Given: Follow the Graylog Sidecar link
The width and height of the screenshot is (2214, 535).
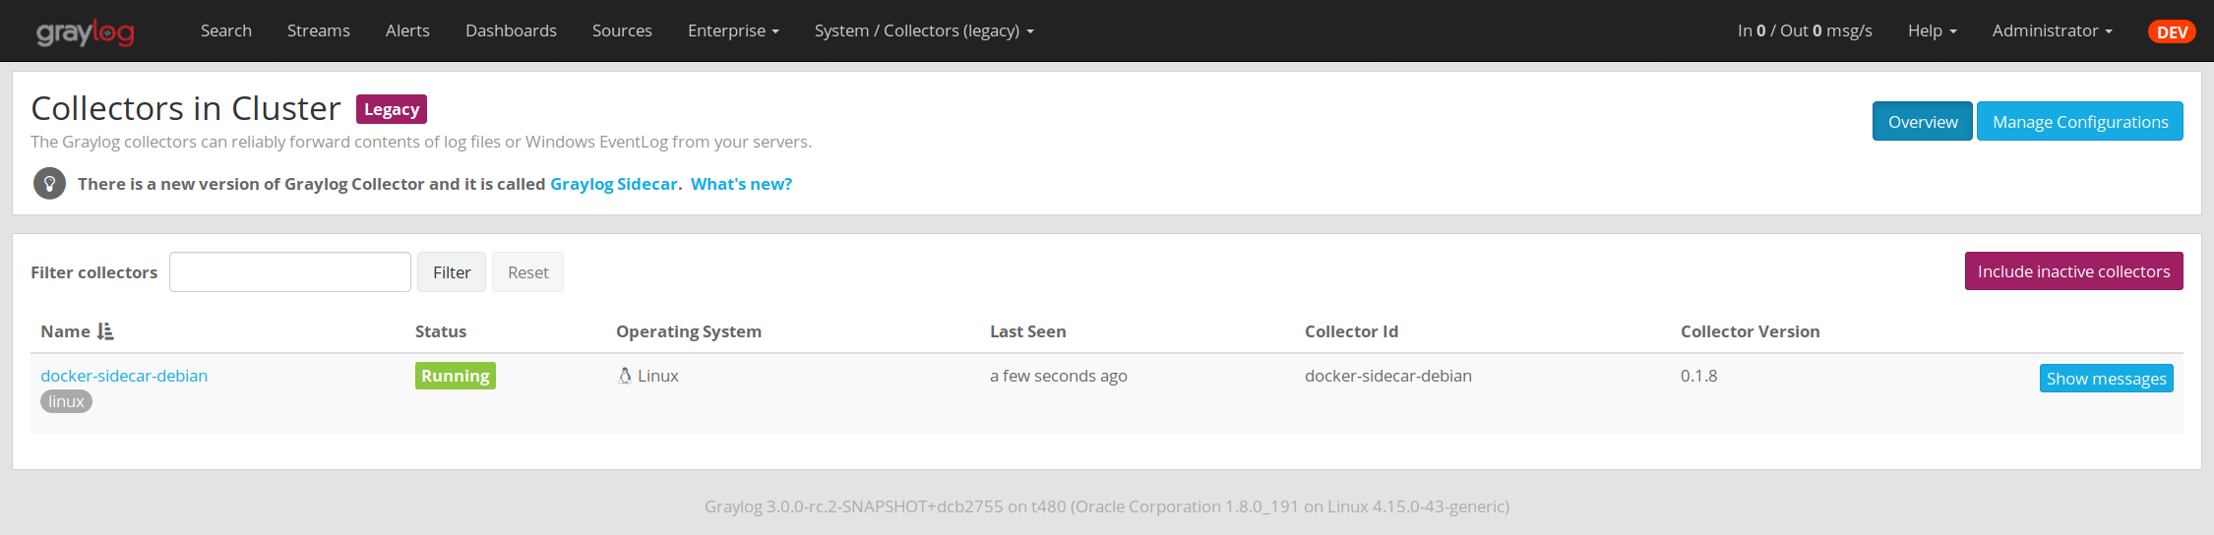Looking at the screenshot, I should point(613,184).
